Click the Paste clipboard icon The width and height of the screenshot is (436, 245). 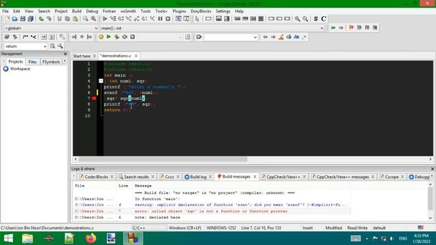76,19
